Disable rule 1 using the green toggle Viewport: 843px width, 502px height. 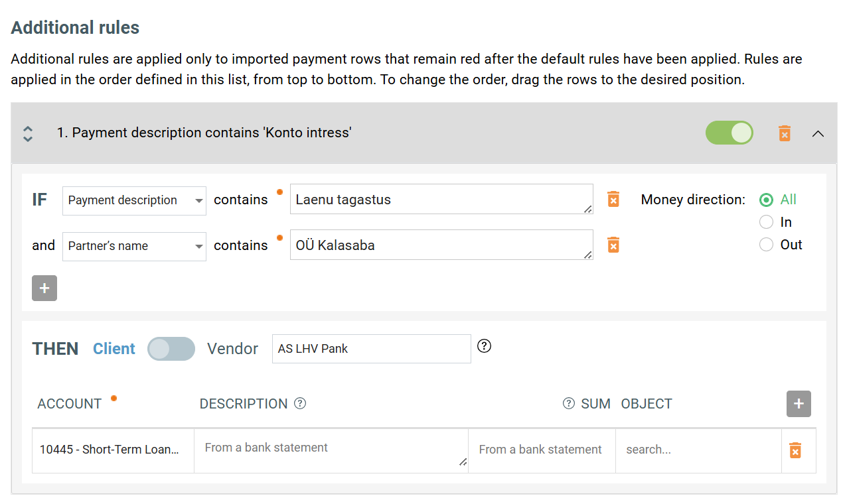[x=729, y=133]
